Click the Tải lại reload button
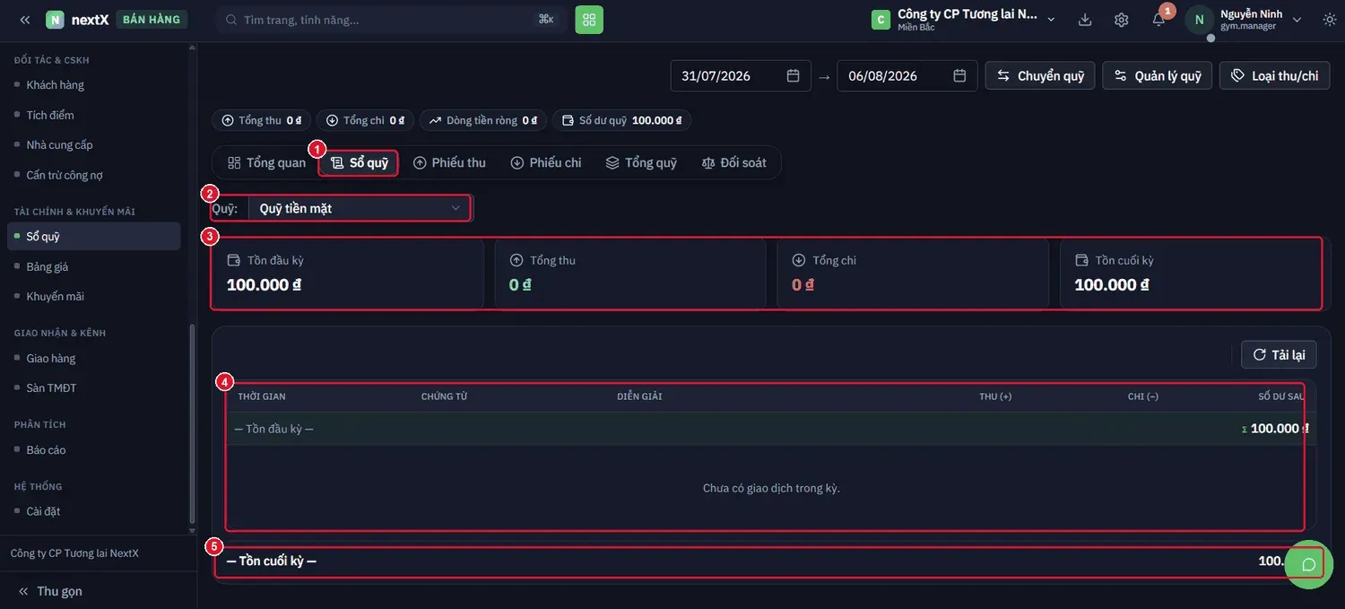This screenshot has width=1345, height=609. coord(1279,355)
